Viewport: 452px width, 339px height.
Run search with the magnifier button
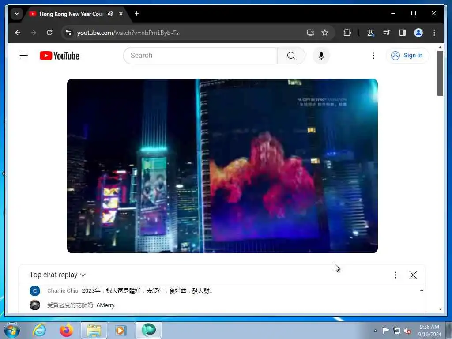(291, 56)
